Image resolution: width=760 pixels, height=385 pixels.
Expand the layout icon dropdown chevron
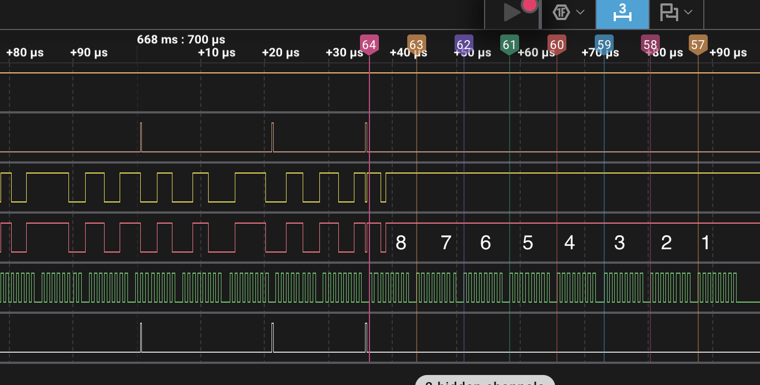tap(688, 12)
